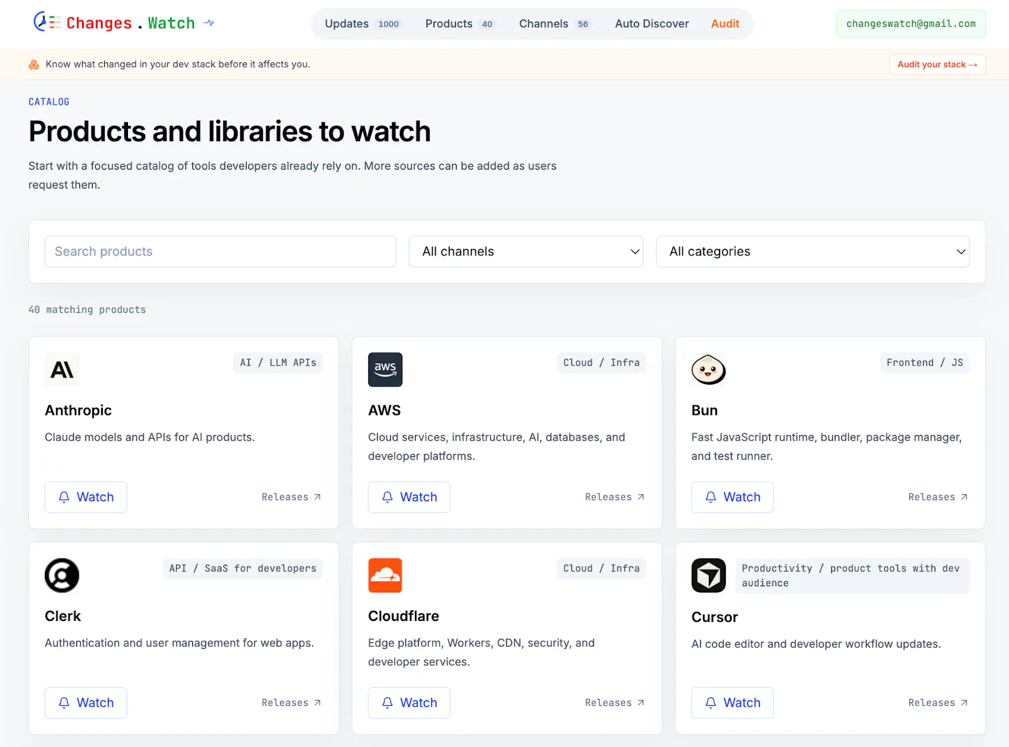Watch the Cloudflare product

[409, 702]
